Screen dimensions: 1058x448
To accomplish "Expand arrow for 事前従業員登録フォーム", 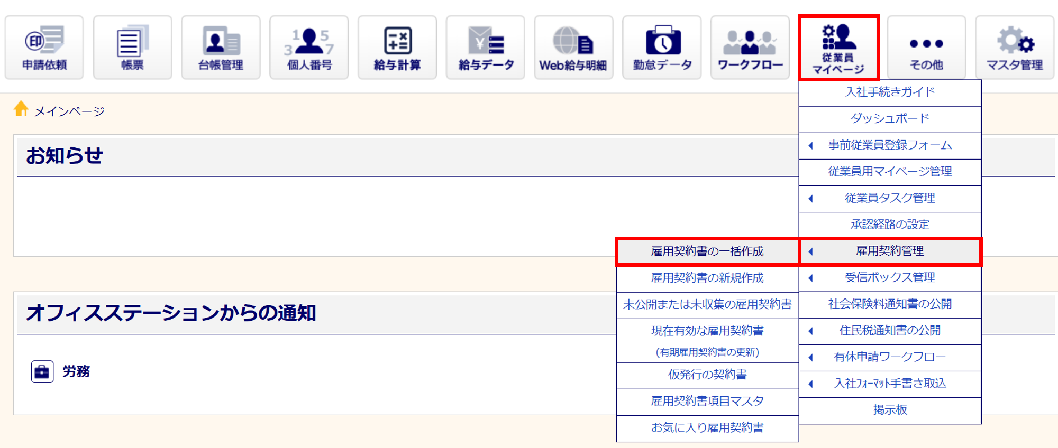I will click(810, 145).
